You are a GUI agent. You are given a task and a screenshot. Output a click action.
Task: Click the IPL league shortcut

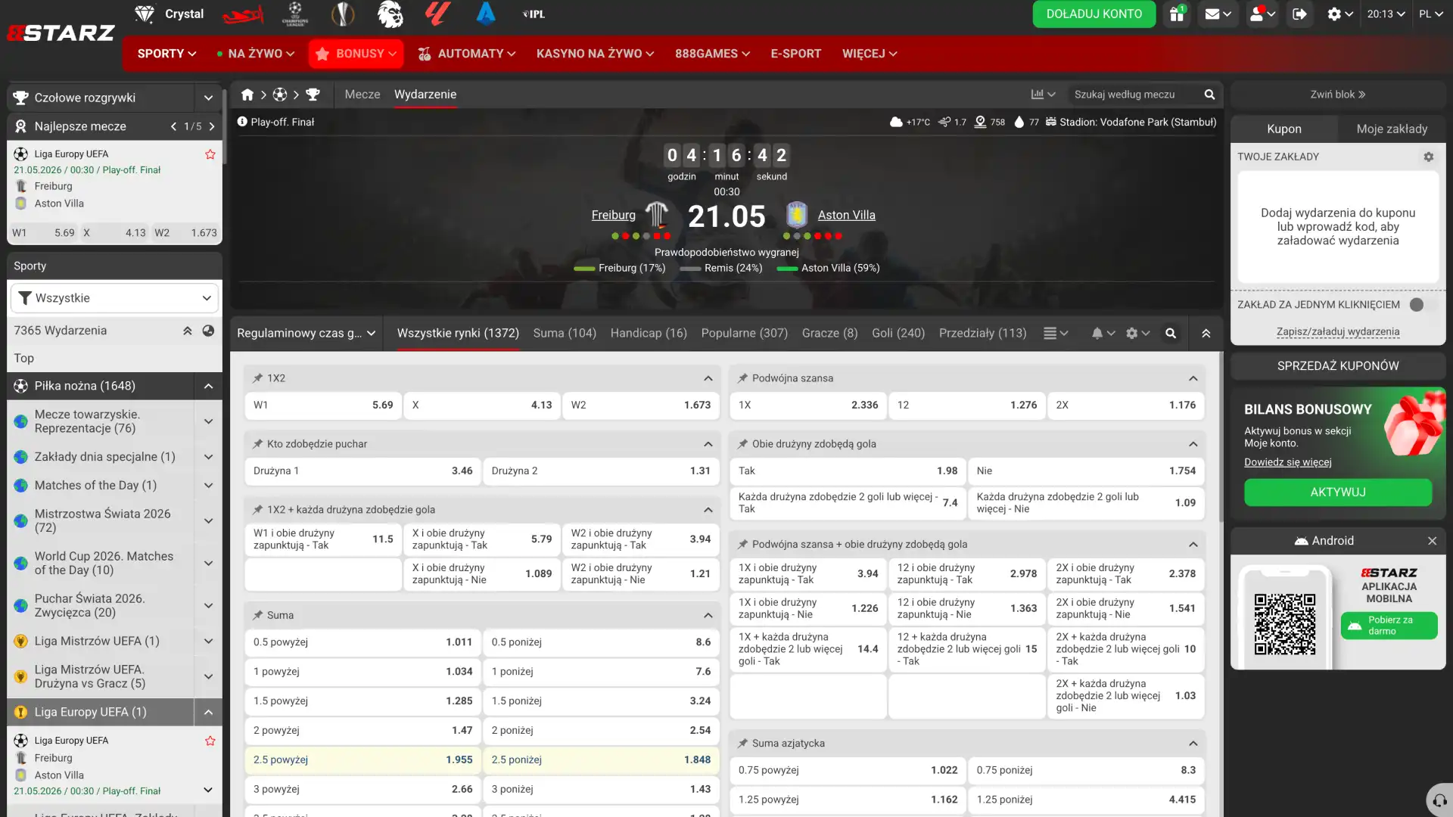click(x=534, y=14)
